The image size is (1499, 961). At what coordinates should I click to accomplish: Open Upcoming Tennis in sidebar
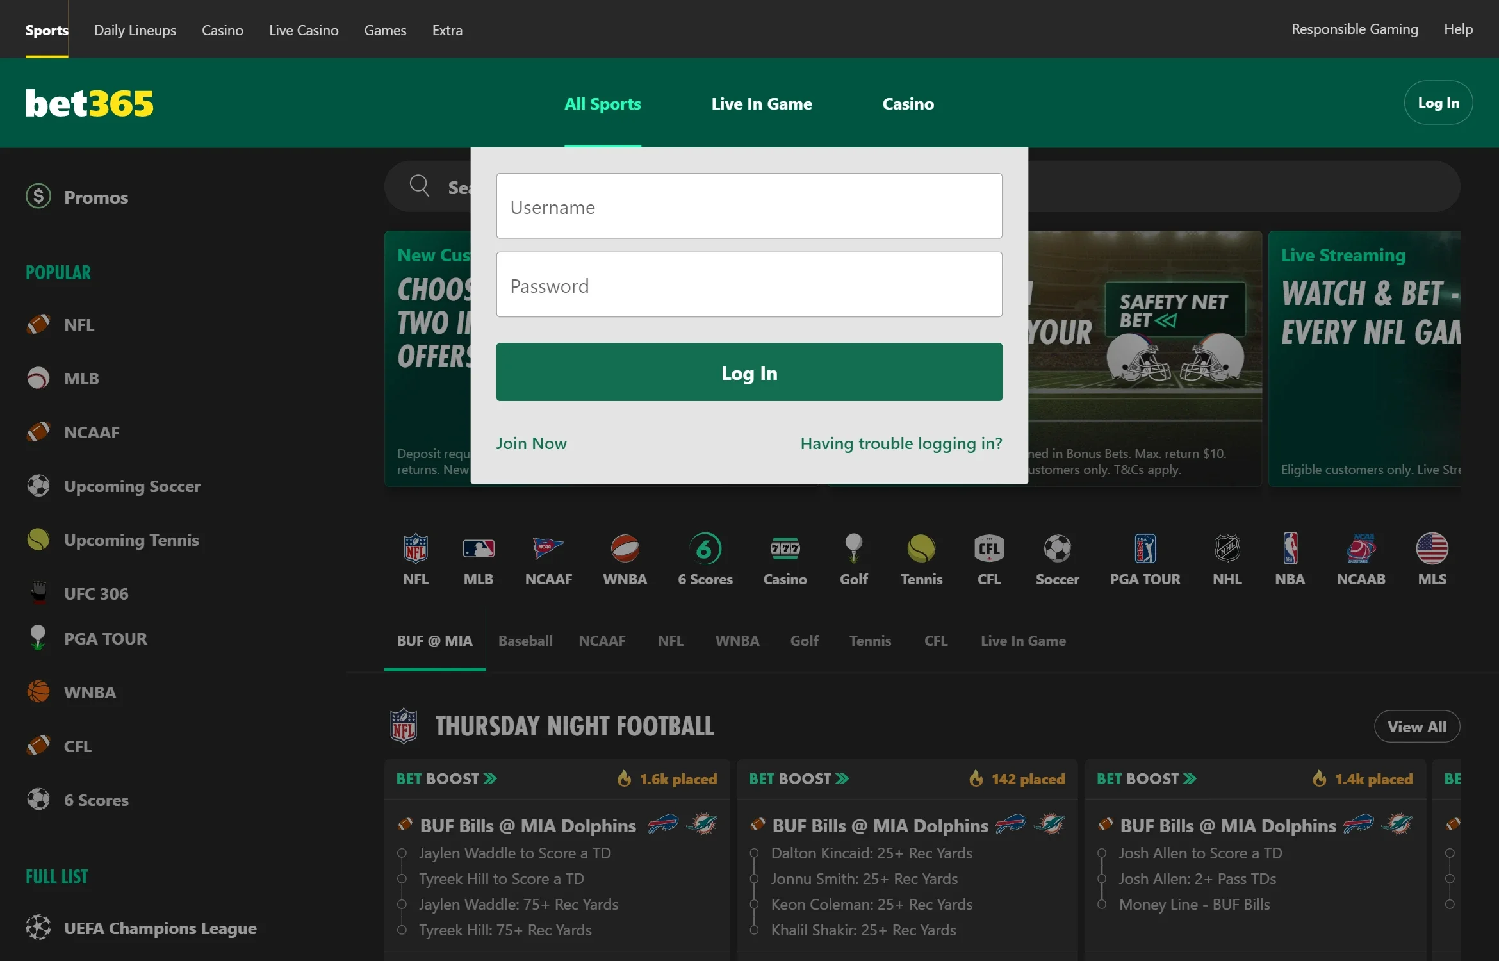[x=113, y=540]
